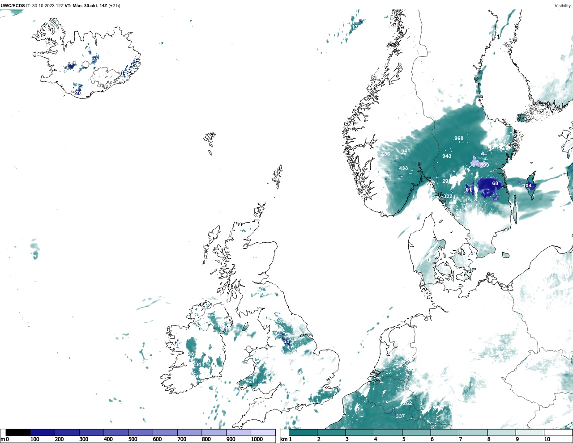Screen dimensions: 573x443
Task: Select the 2–3 km teal legend swatch
Action: (x=331, y=432)
